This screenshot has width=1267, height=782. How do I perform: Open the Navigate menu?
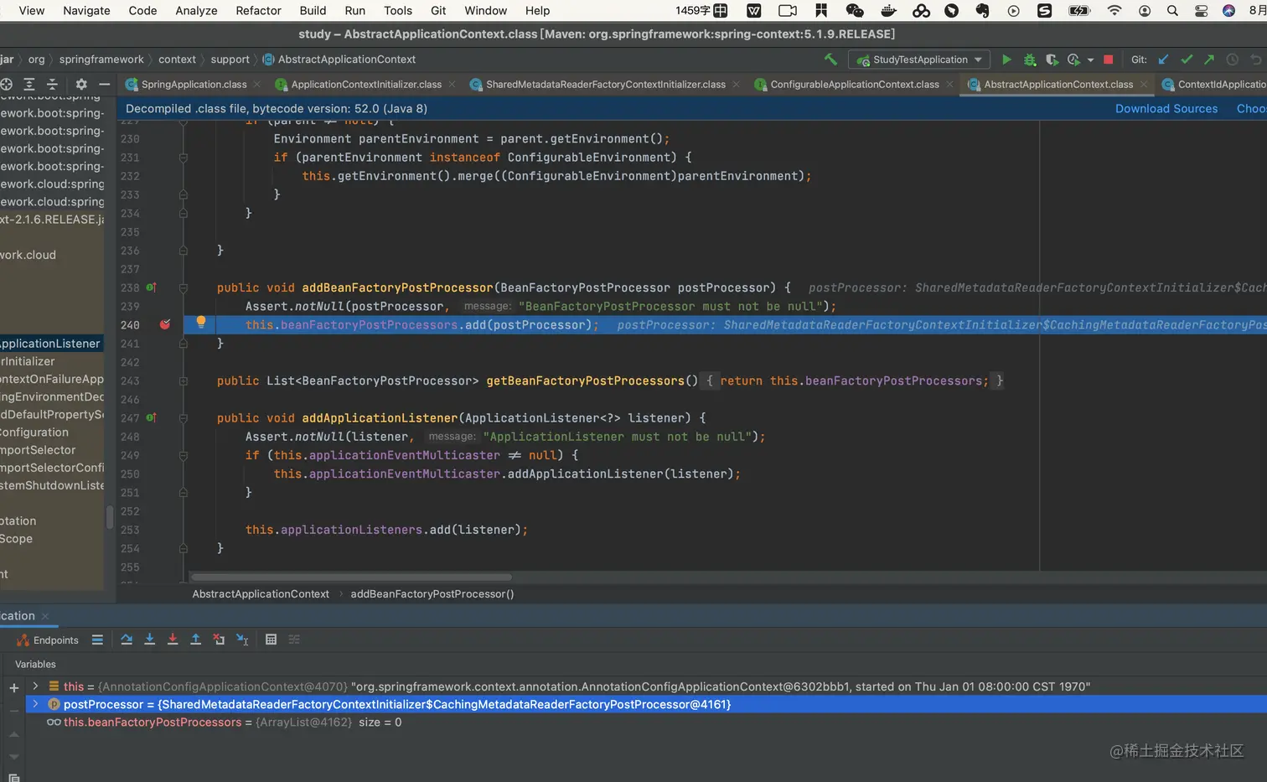point(86,11)
